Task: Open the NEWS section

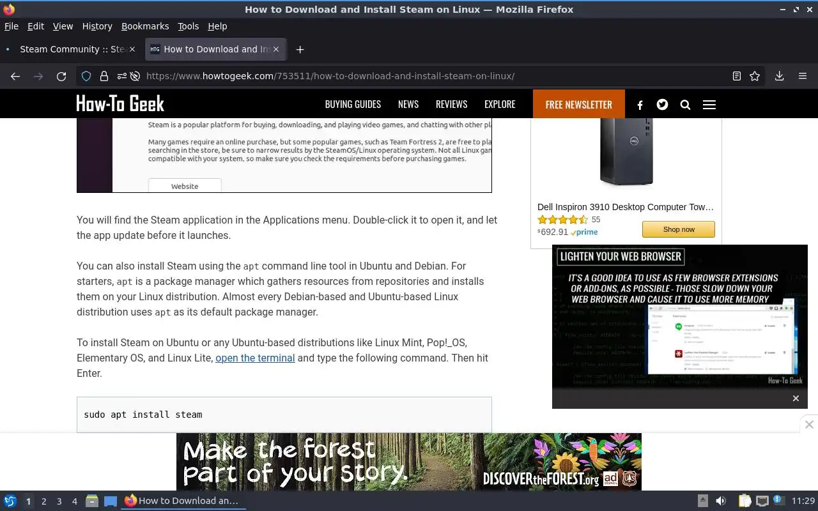Action: click(x=408, y=104)
